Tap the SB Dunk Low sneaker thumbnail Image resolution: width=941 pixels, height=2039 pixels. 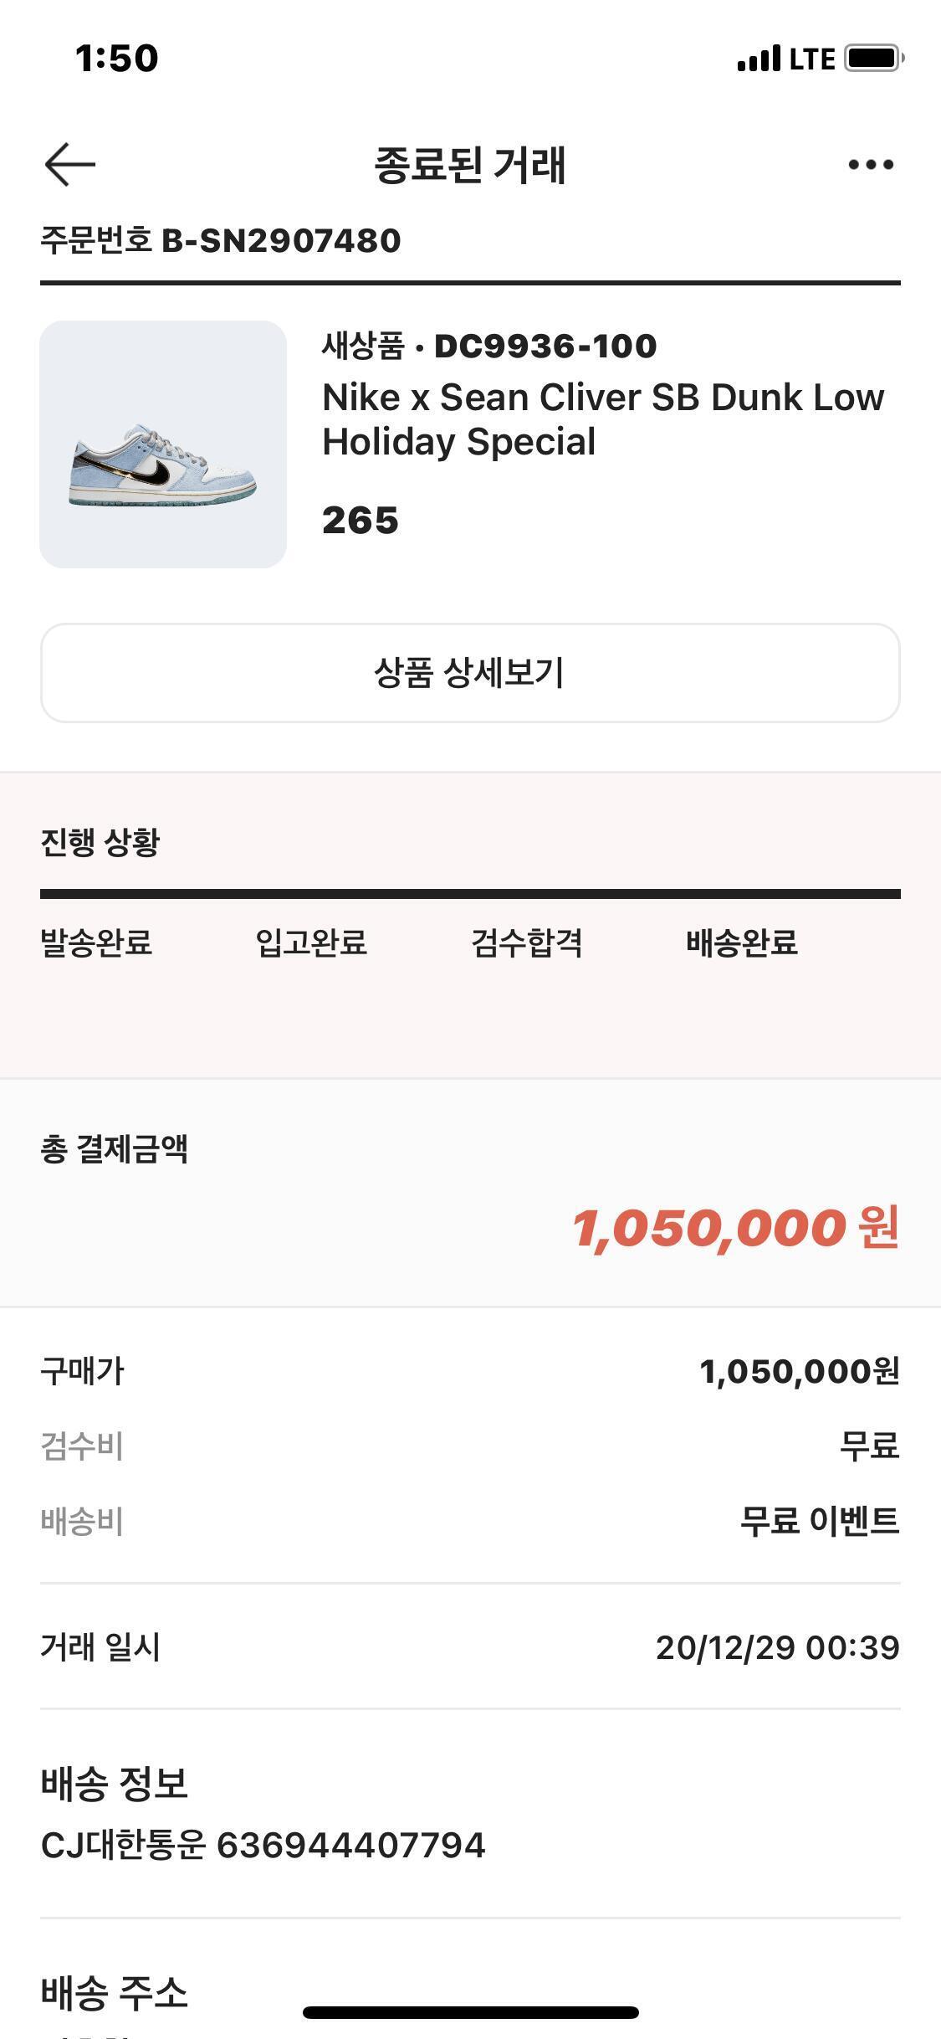click(163, 444)
